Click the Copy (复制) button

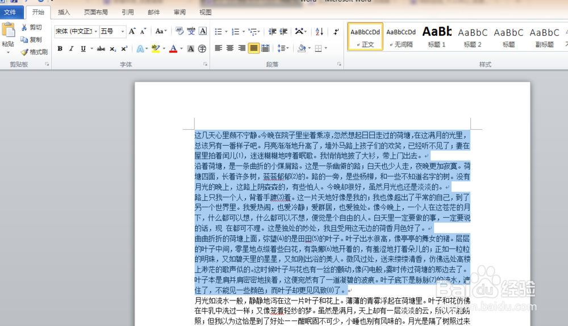click(x=31, y=39)
